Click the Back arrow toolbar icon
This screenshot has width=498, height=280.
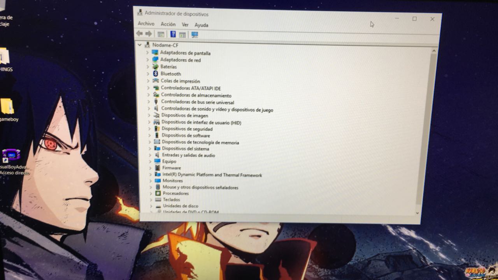coord(139,34)
